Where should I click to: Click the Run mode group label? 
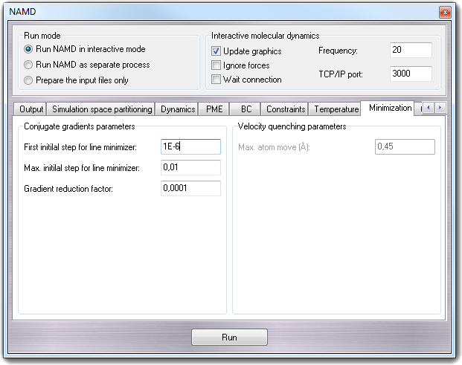click(42, 36)
